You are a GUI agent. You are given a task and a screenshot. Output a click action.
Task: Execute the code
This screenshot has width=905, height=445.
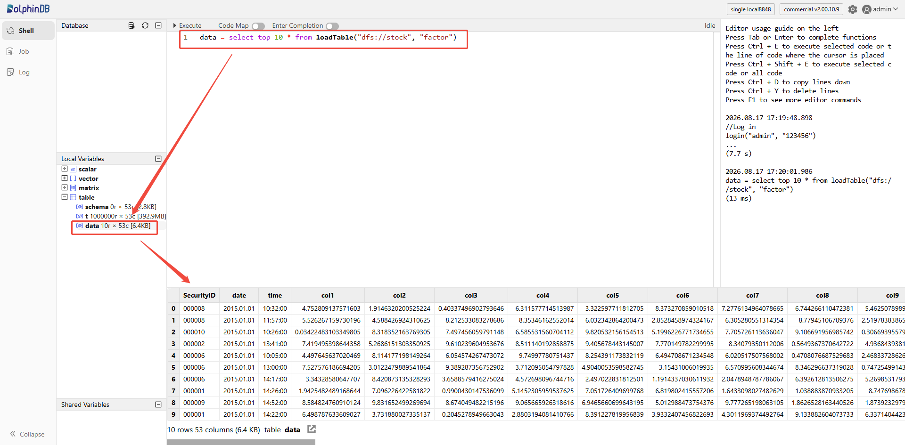[187, 25]
